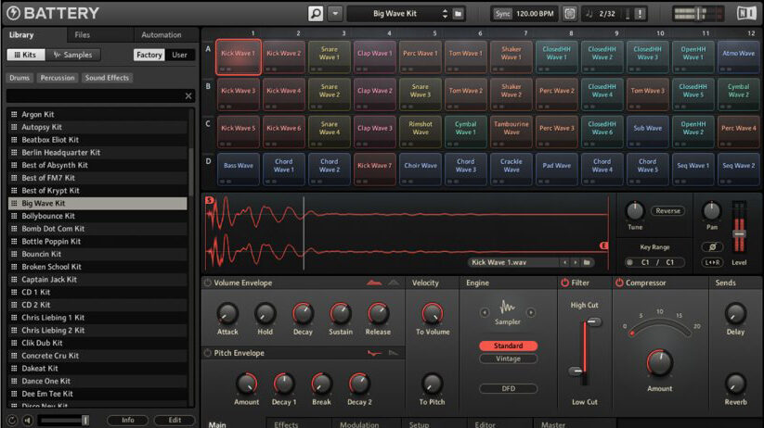Click the Volume Envelope Release knob
This screenshot has width=764, height=428.
tap(378, 314)
